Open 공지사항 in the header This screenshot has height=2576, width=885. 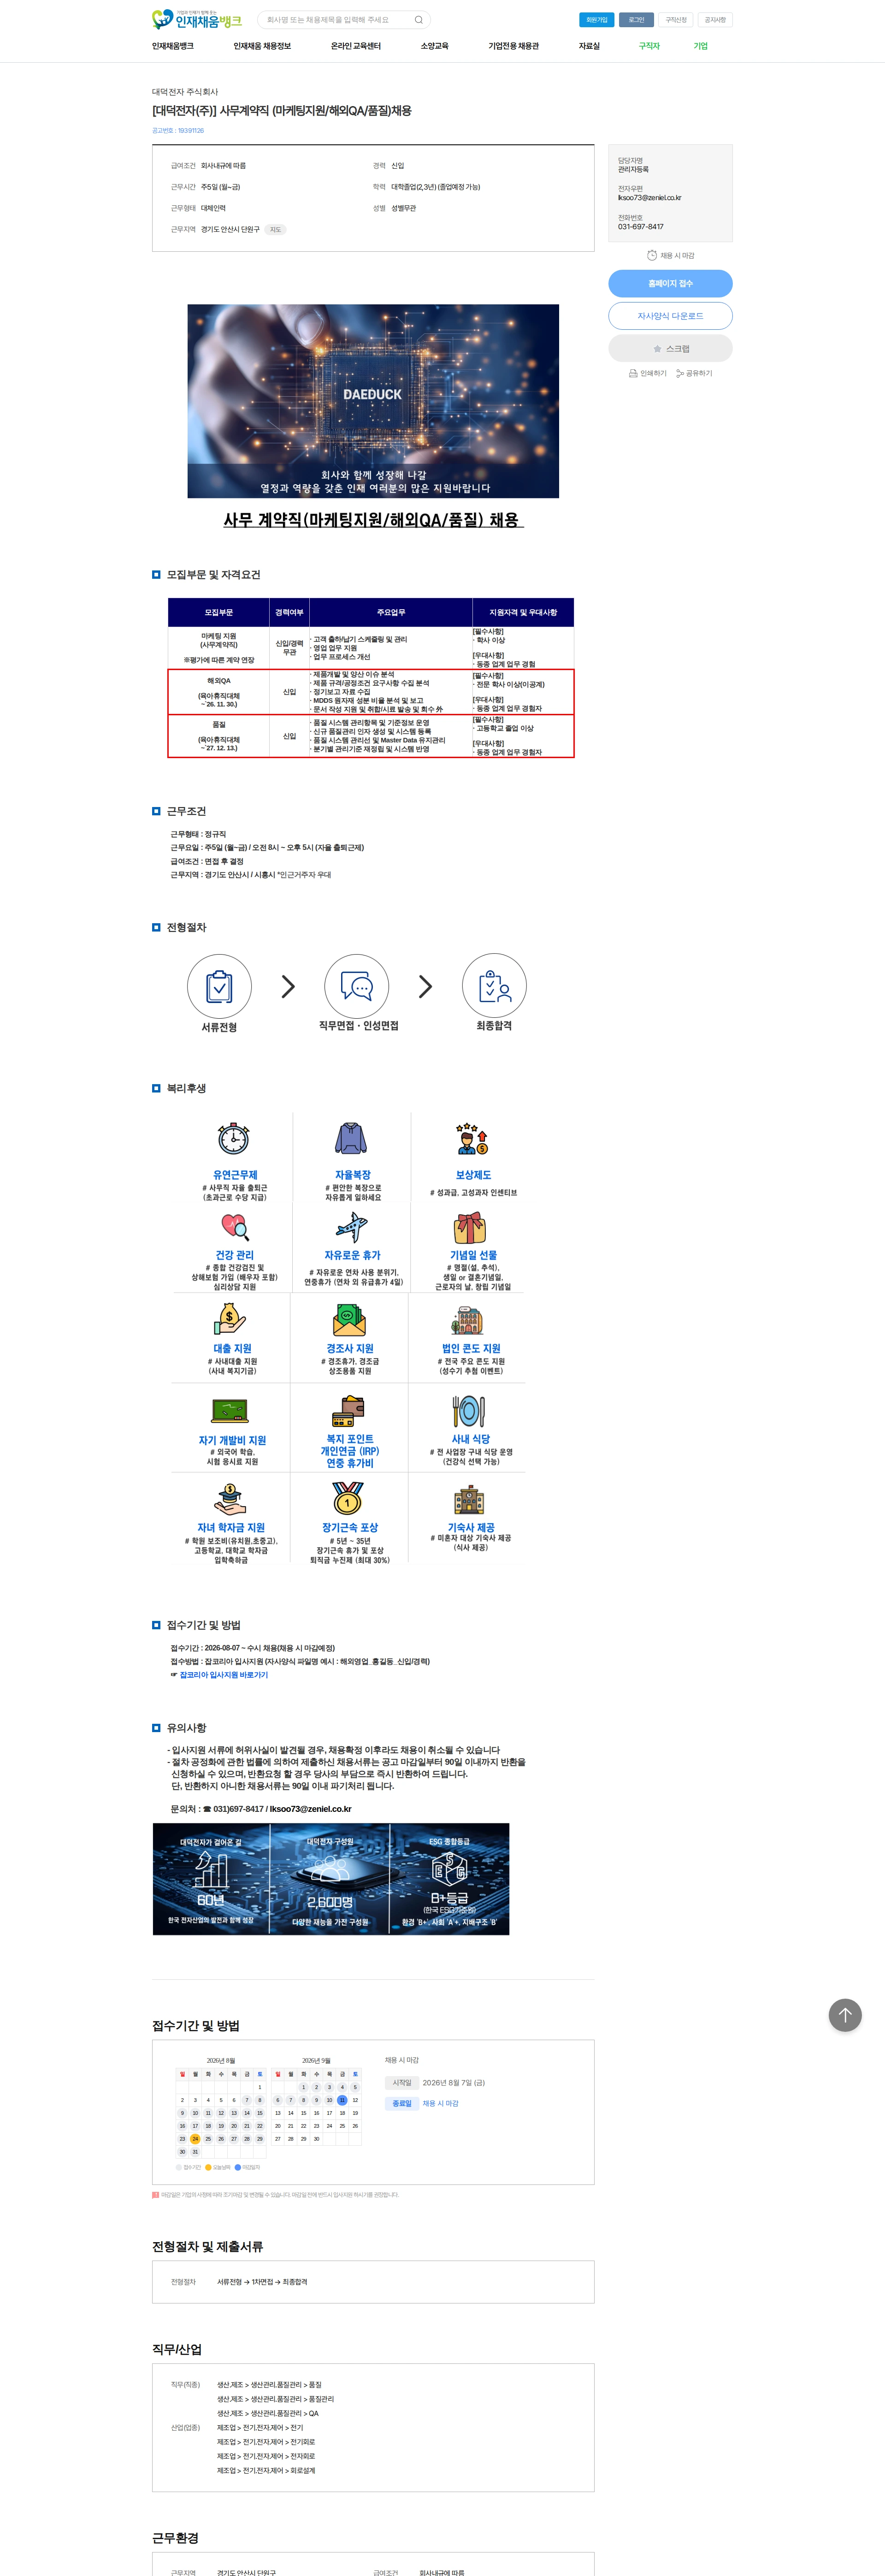pyautogui.click(x=715, y=20)
